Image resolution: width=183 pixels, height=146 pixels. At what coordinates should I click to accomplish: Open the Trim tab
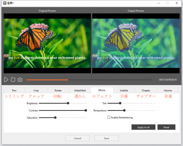tap(14, 91)
